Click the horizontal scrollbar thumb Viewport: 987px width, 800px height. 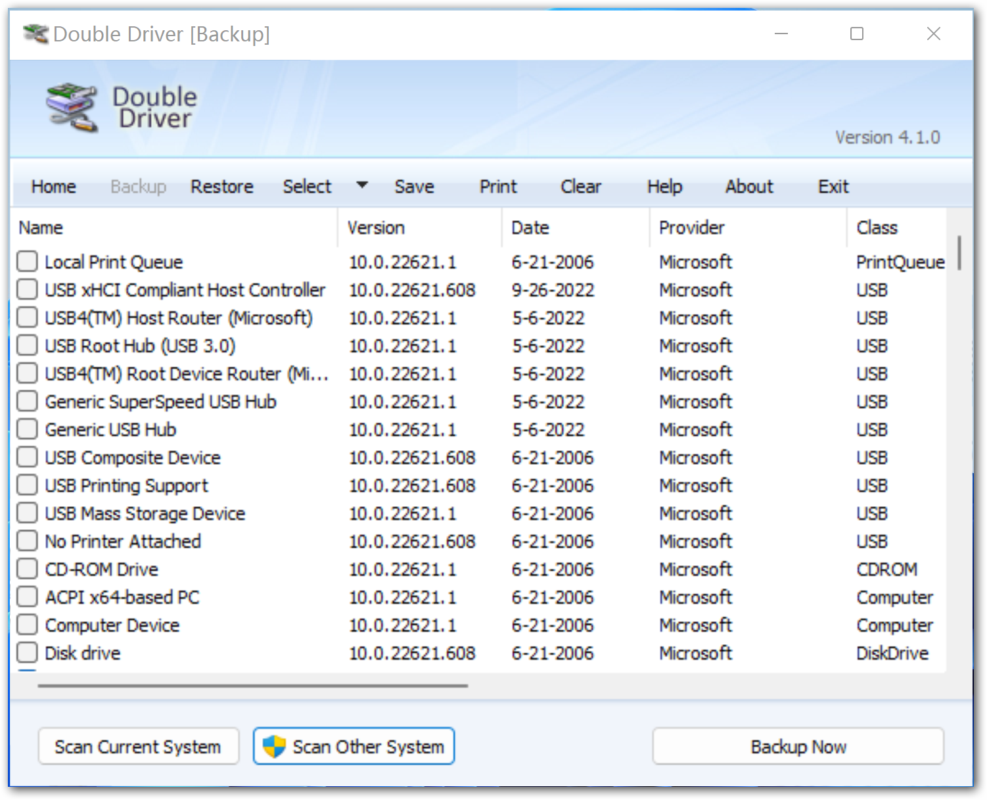click(x=253, y=686)
